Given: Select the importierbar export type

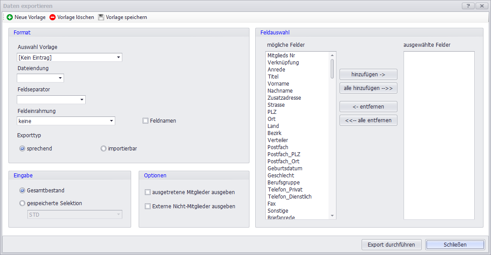Looking at the screenshot, I should click(104, 149).
